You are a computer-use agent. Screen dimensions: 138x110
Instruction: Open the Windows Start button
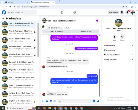click(x=2, y=108)
